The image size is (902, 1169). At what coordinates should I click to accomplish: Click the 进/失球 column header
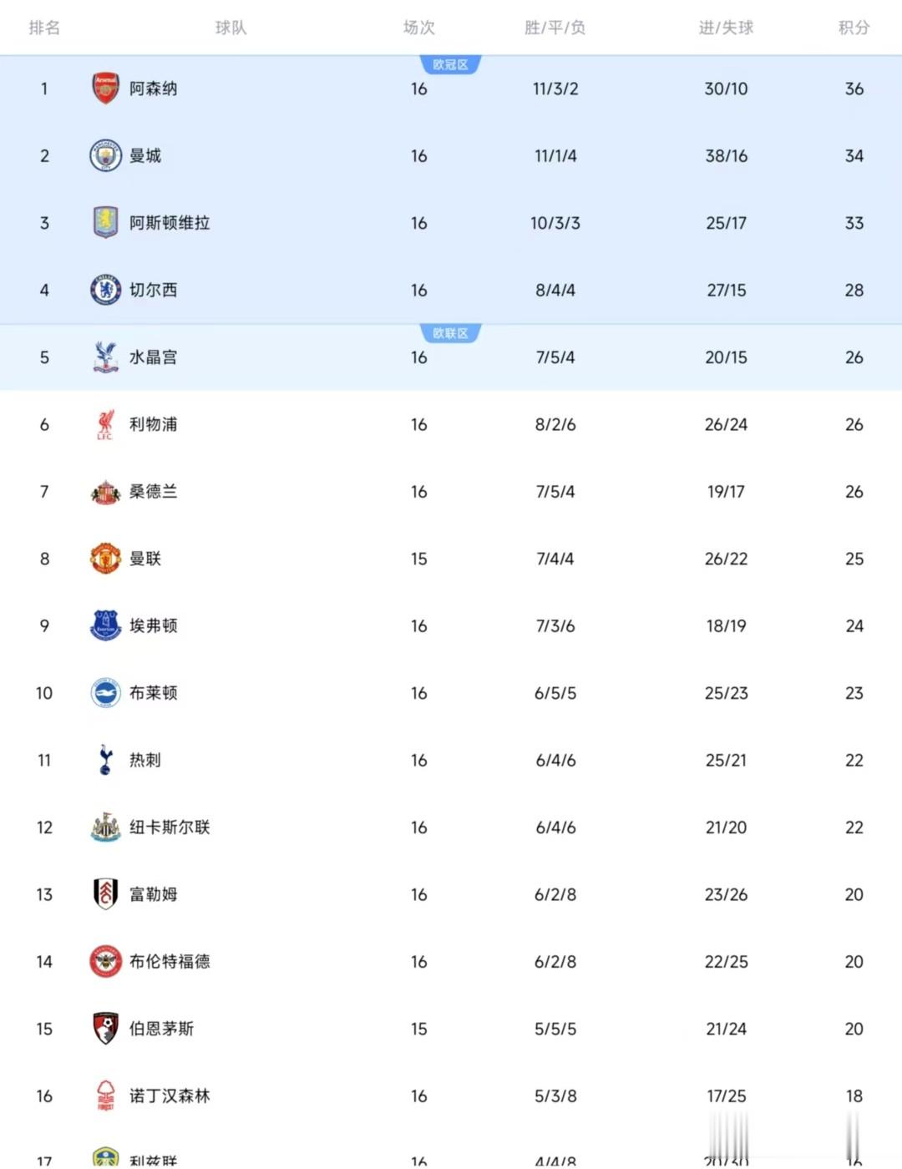pyautogui.click(x=726, y=28)
